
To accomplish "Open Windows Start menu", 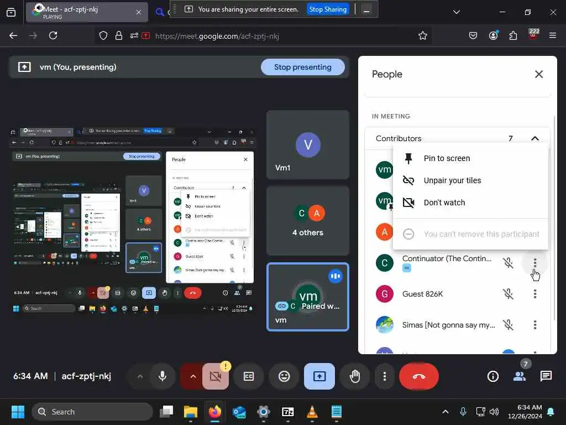I will [x=18, y=412].
